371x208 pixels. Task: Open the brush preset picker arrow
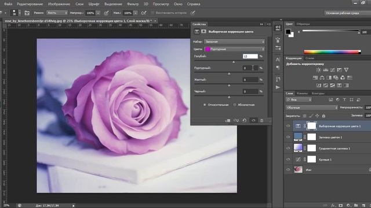(20, 13)
